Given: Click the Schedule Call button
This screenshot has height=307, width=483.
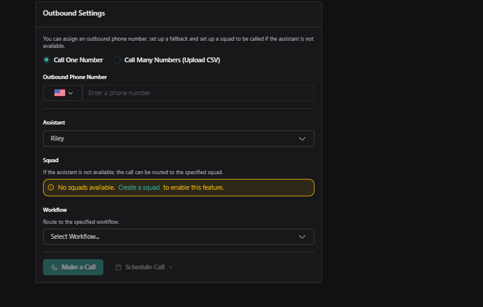Looking at the screenshot, I should pyautogui.click(x=144, y=267).
